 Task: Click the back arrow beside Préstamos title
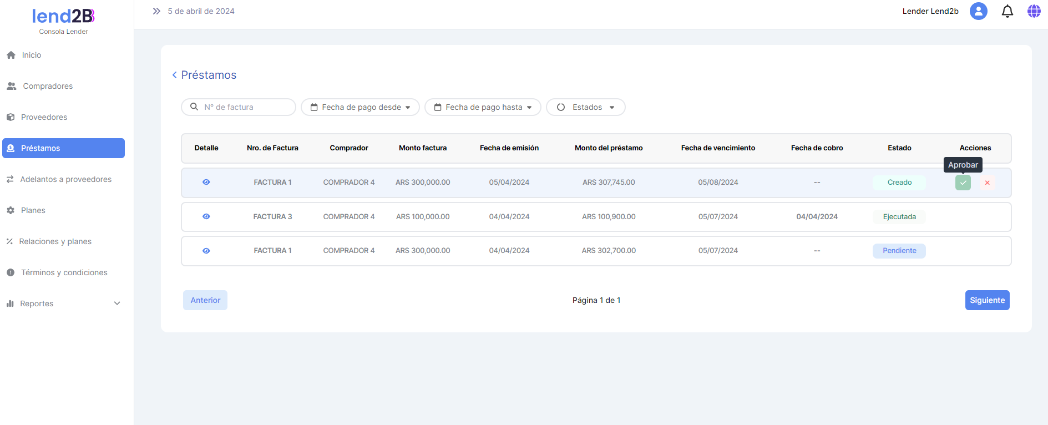[175, 75]
